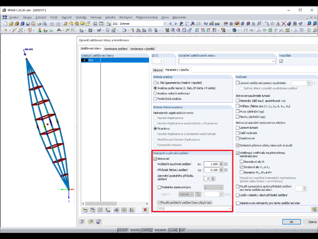Enable Podmínka zastavení pro checkbox

[x=159, y=187]
